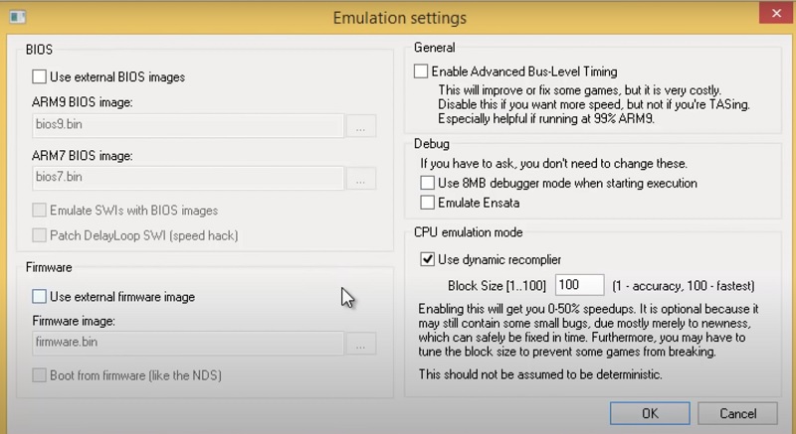Confirm settings with the OK button
Image resolution: width=796 pixels, height=434 pixels.
[650, 413]
